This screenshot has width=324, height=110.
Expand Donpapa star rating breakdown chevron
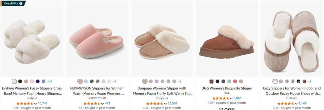coord(165,104)
